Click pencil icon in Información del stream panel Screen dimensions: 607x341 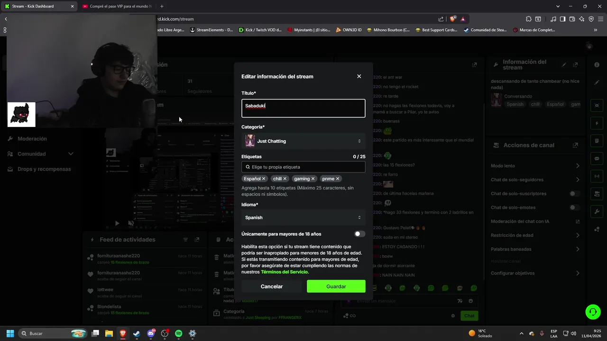pos(564,64)
